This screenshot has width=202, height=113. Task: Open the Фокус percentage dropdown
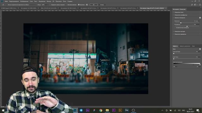[x=48, y=5]
